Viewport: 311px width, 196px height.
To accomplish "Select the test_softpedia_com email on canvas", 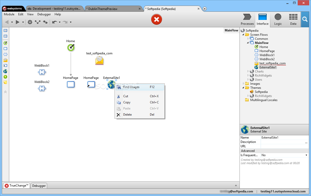I will click(99, 60).
